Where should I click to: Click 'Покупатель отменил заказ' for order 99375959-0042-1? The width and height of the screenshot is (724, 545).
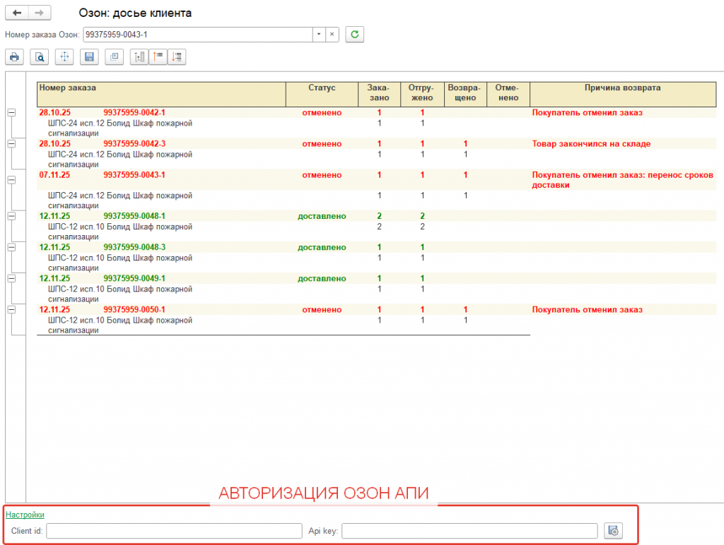tap(587, 112)
